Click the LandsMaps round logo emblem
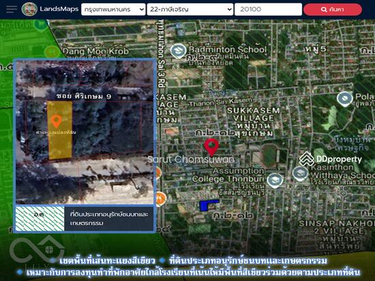The width and height of the screenshot is (375, 281). click(29, 10)
